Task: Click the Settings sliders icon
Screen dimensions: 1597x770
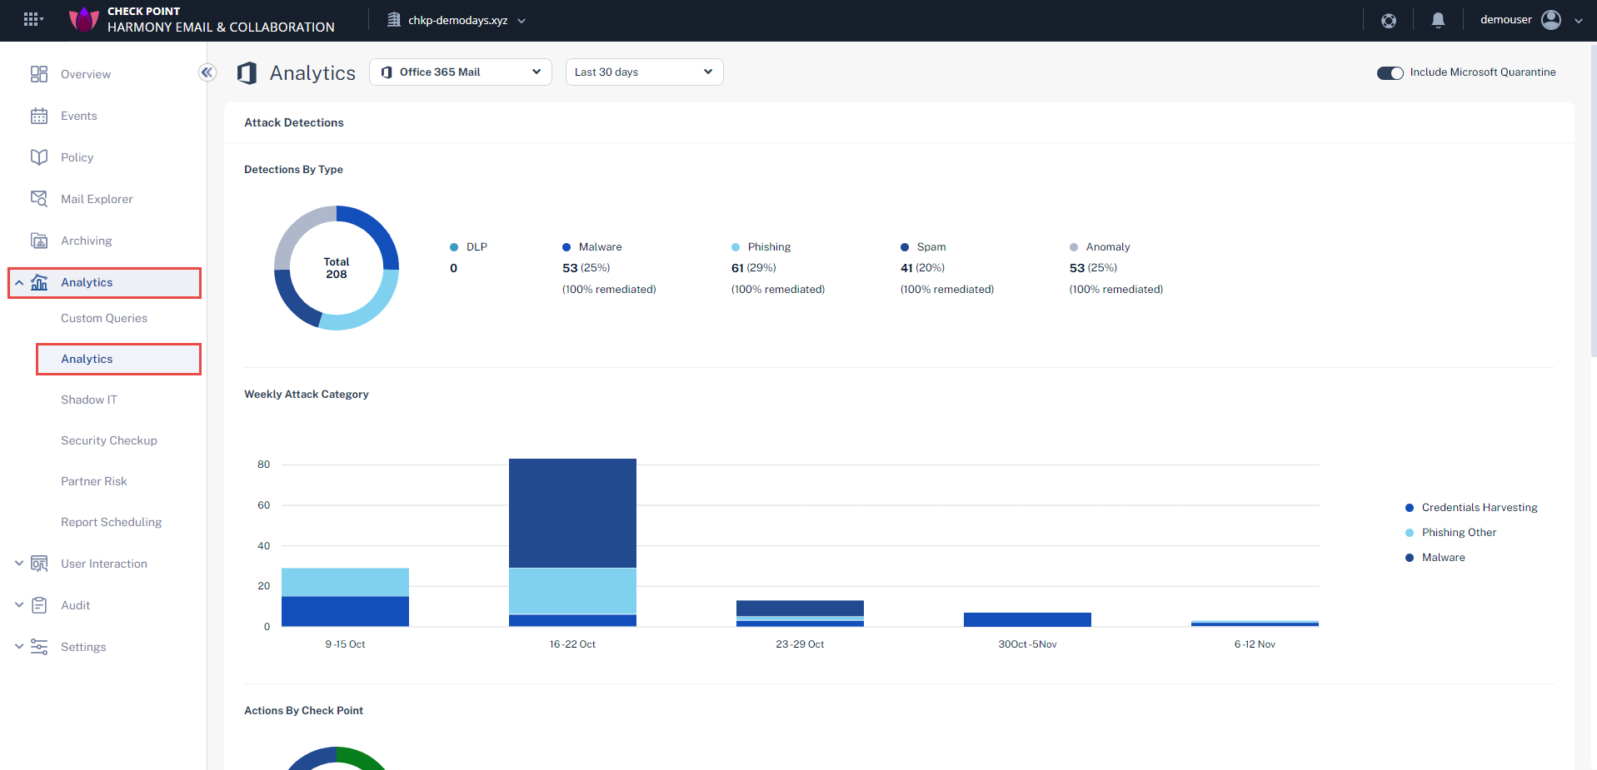Action: point(39,647)
